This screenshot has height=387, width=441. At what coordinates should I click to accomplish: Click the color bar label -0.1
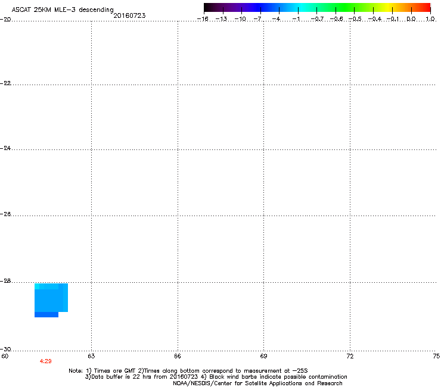pos(392,19)
